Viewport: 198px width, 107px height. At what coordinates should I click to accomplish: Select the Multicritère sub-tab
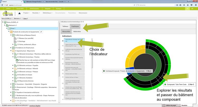[77, 32]
